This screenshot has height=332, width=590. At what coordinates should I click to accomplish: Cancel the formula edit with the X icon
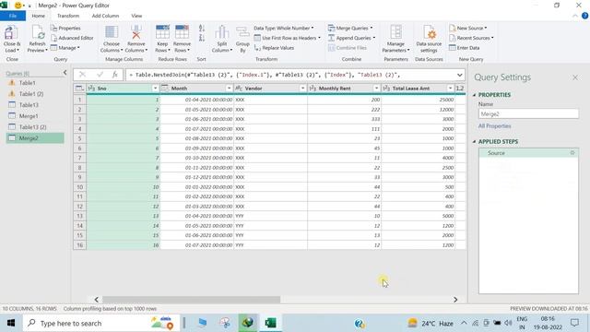[82, 75]
